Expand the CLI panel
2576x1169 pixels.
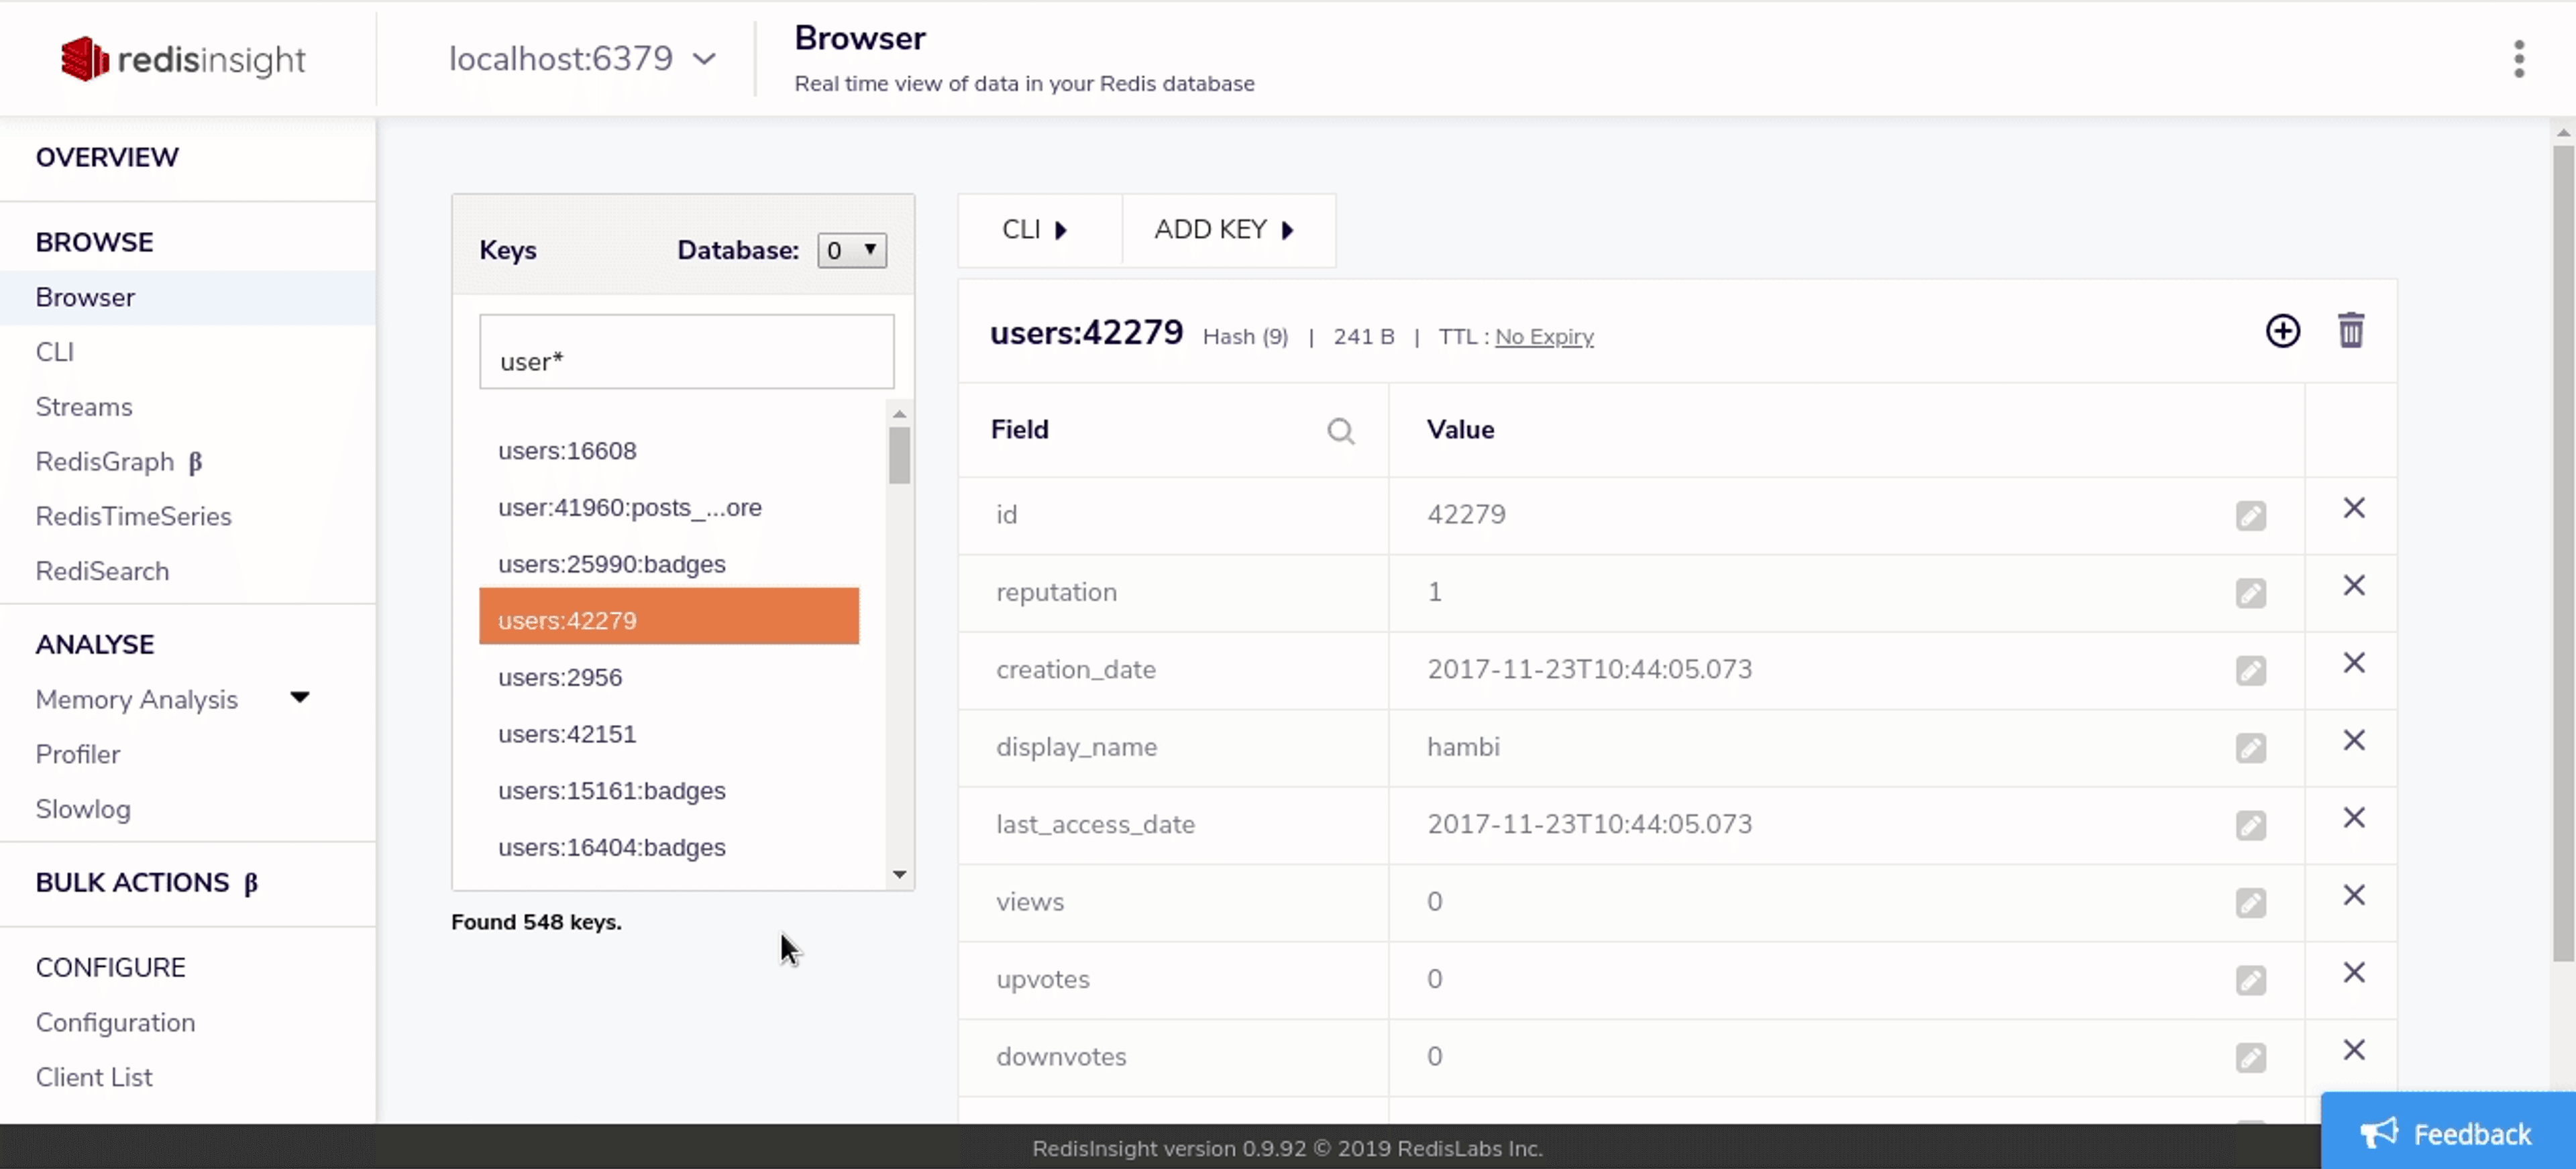1035,230
